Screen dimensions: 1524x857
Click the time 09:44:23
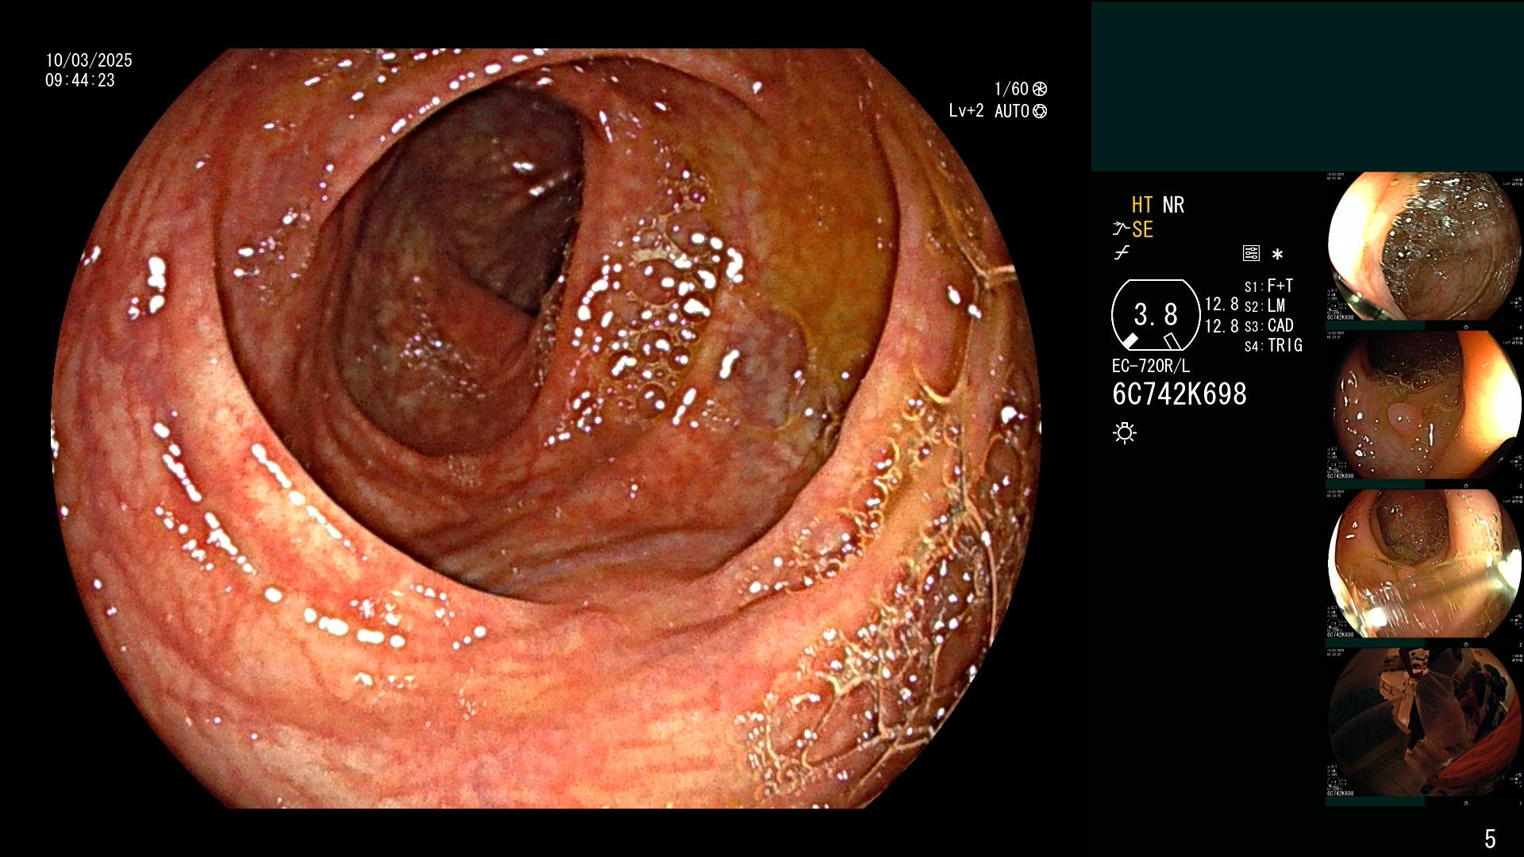pos(80,80)
